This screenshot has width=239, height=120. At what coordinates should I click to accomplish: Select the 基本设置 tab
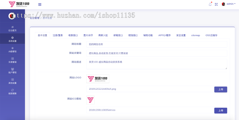click(42, 35)
